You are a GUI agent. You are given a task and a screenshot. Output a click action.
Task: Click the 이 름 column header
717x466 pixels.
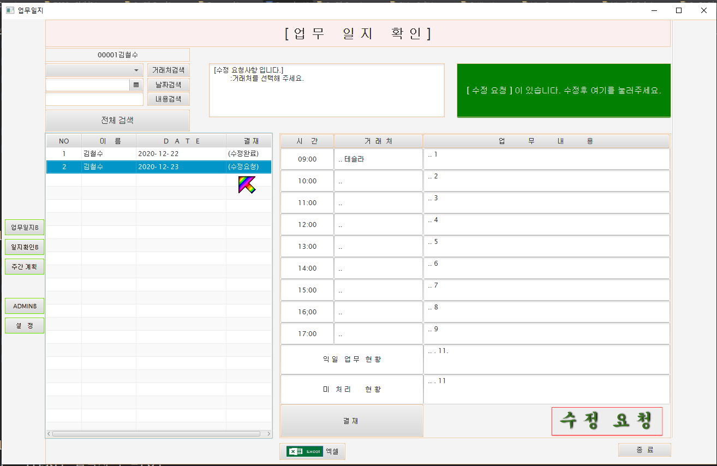point(109,141)
